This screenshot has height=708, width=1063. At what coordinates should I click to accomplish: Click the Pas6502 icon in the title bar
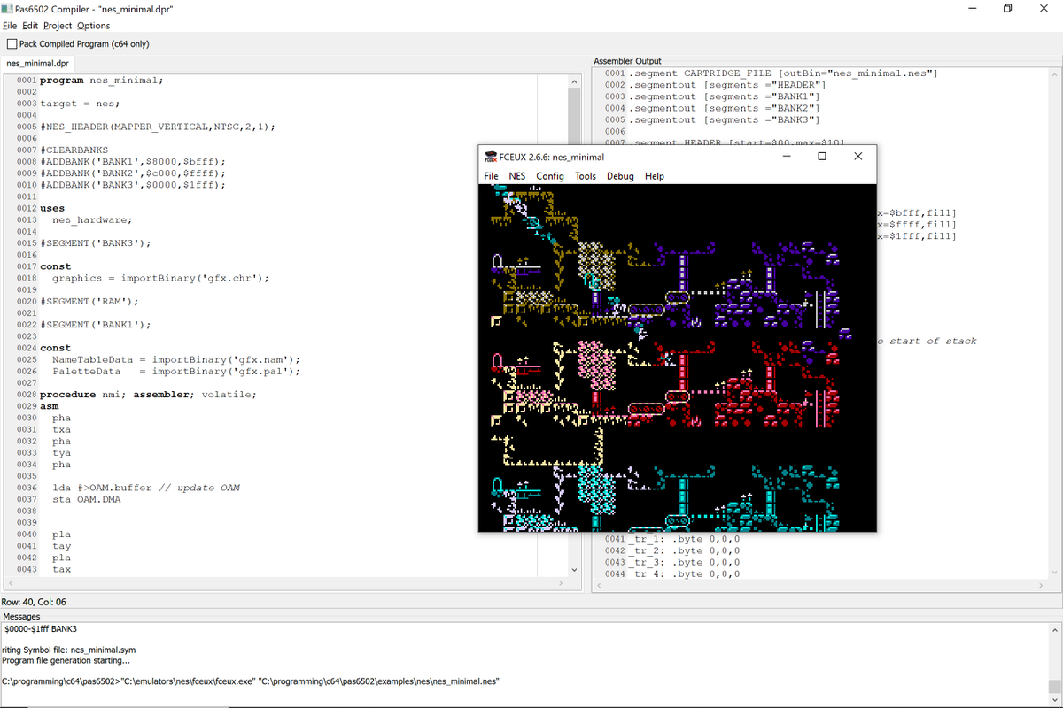(x=9, y=8)
